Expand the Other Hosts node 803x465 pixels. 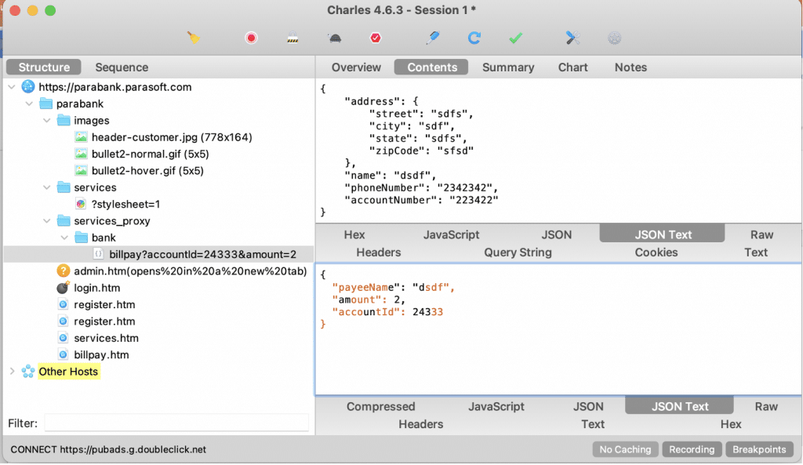[12, 371]
